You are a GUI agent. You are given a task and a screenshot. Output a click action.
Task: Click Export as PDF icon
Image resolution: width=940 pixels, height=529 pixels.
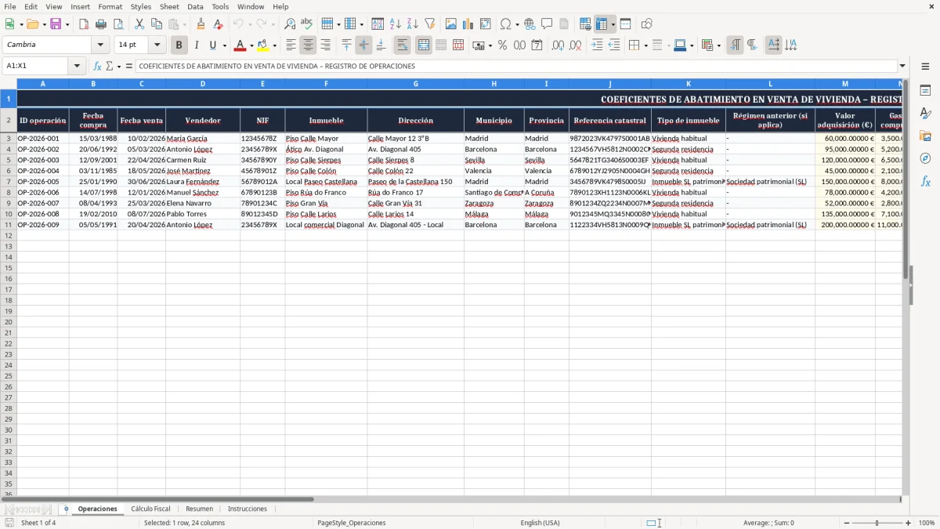84,24
